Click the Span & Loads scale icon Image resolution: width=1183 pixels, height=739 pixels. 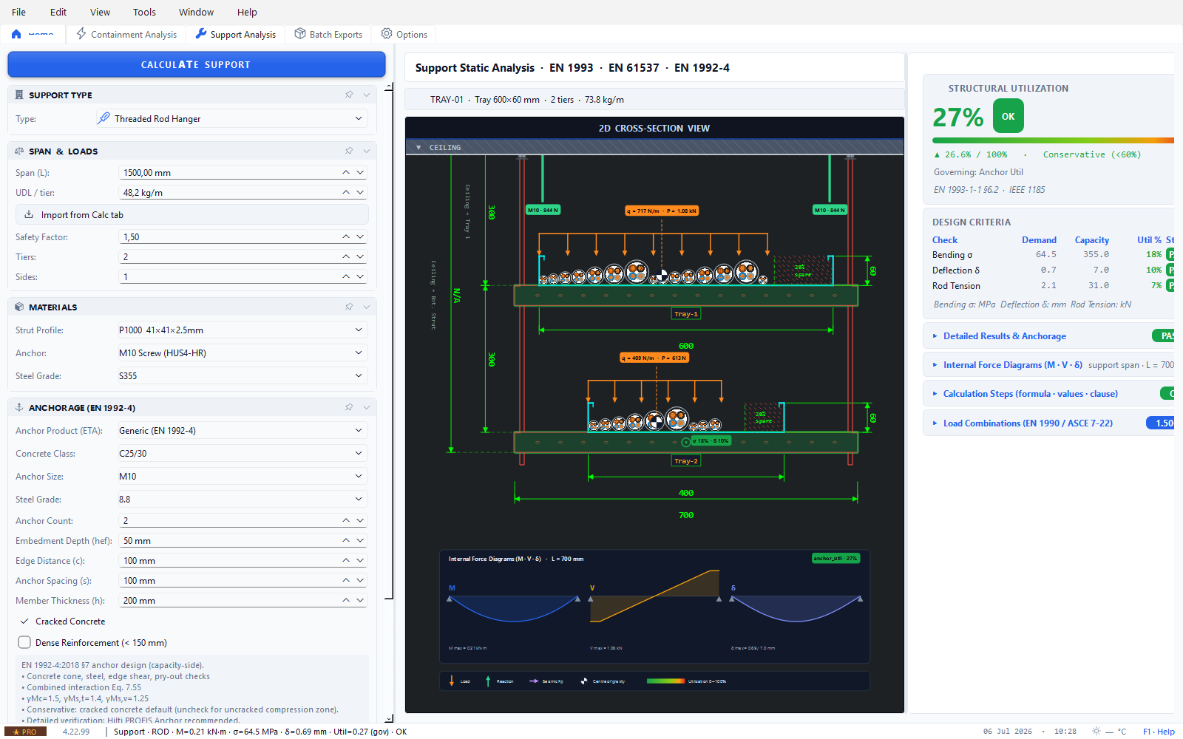pos(19,151)
